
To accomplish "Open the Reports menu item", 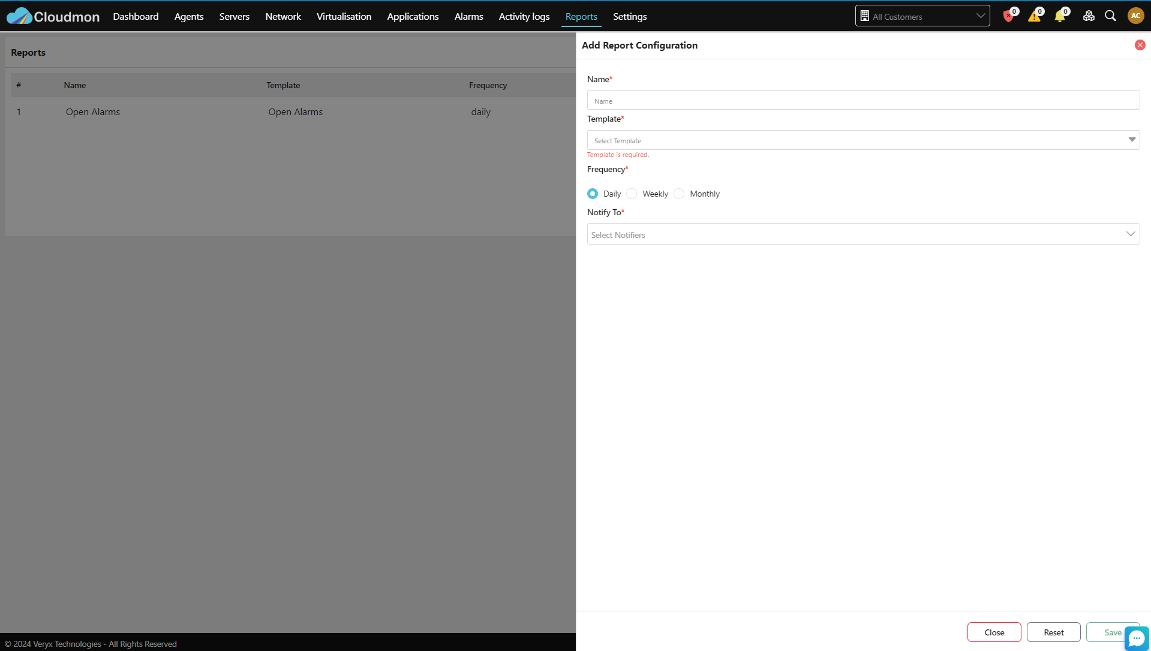I will 581,16.
